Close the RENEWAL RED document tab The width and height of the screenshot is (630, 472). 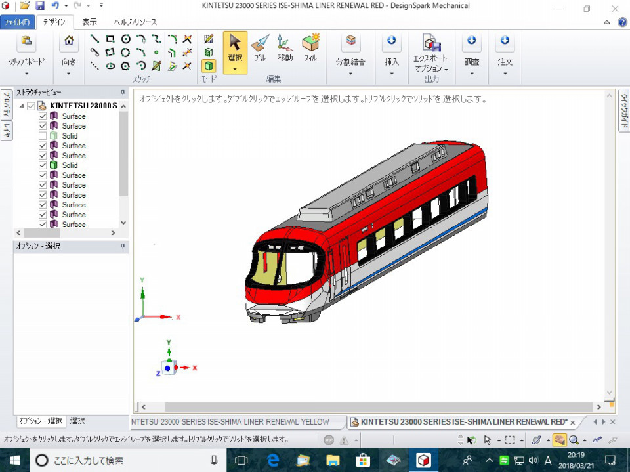coord(572,423)
